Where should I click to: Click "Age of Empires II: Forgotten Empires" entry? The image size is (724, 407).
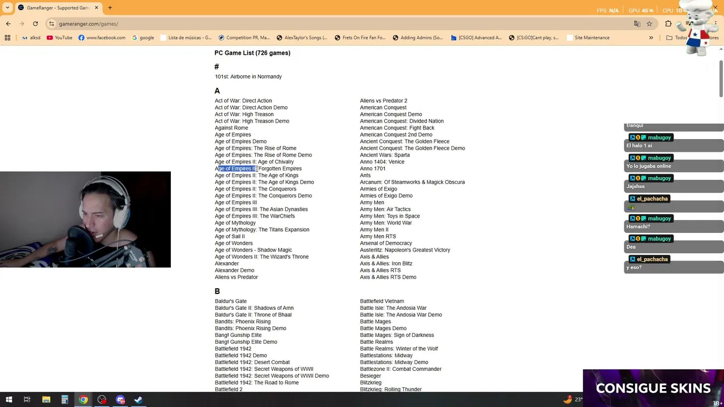pyautogui.click(x=258, y=168)
